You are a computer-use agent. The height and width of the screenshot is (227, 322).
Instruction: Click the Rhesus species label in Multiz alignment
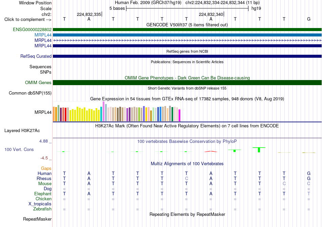[x=44, y=178]
